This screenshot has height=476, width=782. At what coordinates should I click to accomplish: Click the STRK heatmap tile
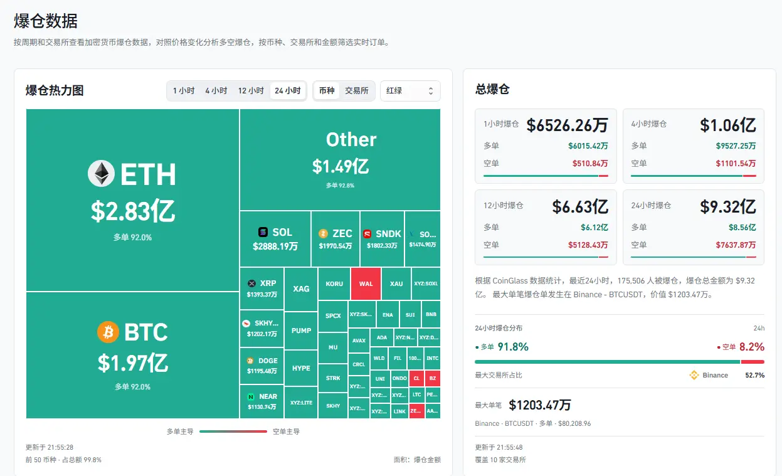[333, 378]
